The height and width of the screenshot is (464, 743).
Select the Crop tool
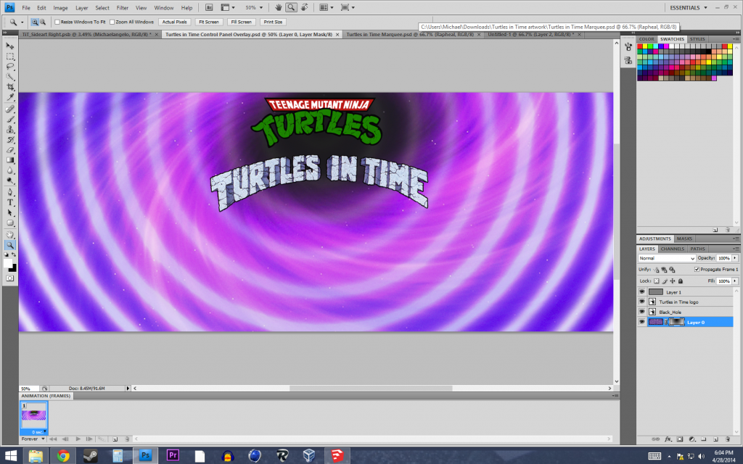pos(10,87)
